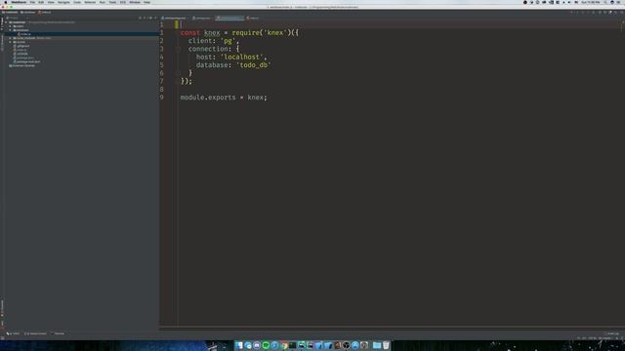Open the Window menu

135,2
